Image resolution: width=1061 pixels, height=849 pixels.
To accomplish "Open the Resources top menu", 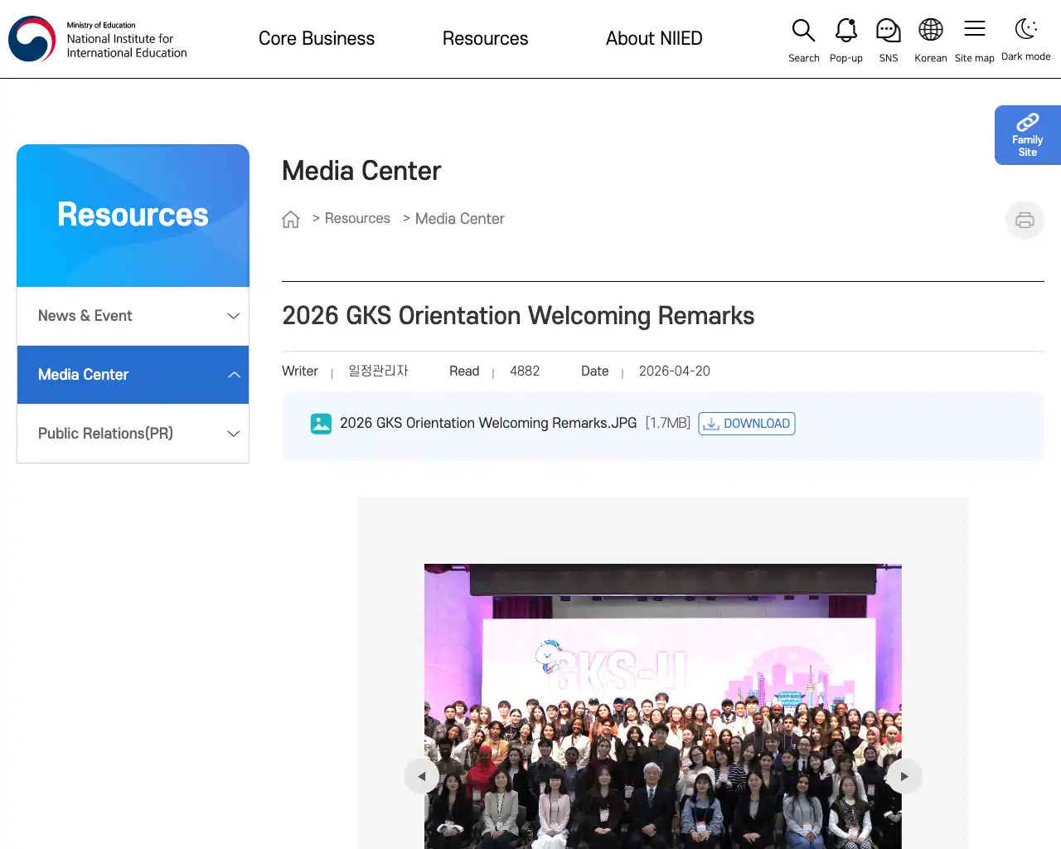I will (x=485, y=38).
